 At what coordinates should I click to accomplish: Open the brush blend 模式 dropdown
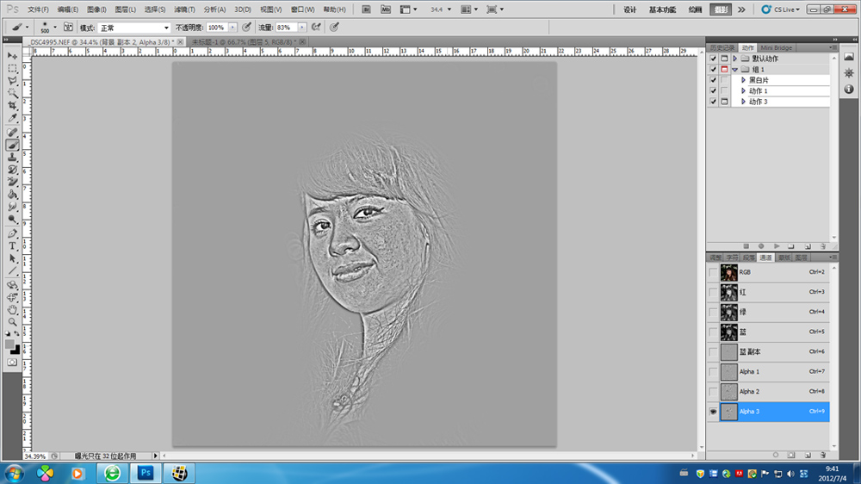(133, 28)
